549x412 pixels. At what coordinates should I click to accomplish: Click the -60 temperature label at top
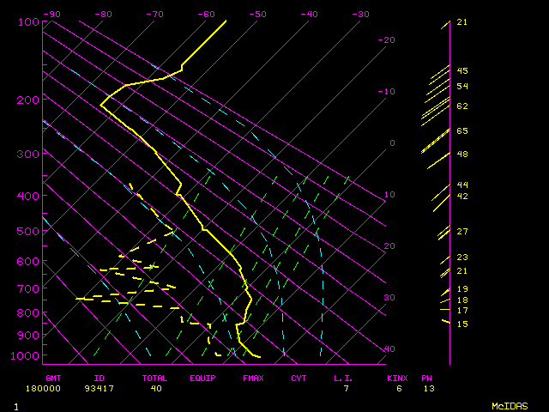tap(206, 15)
